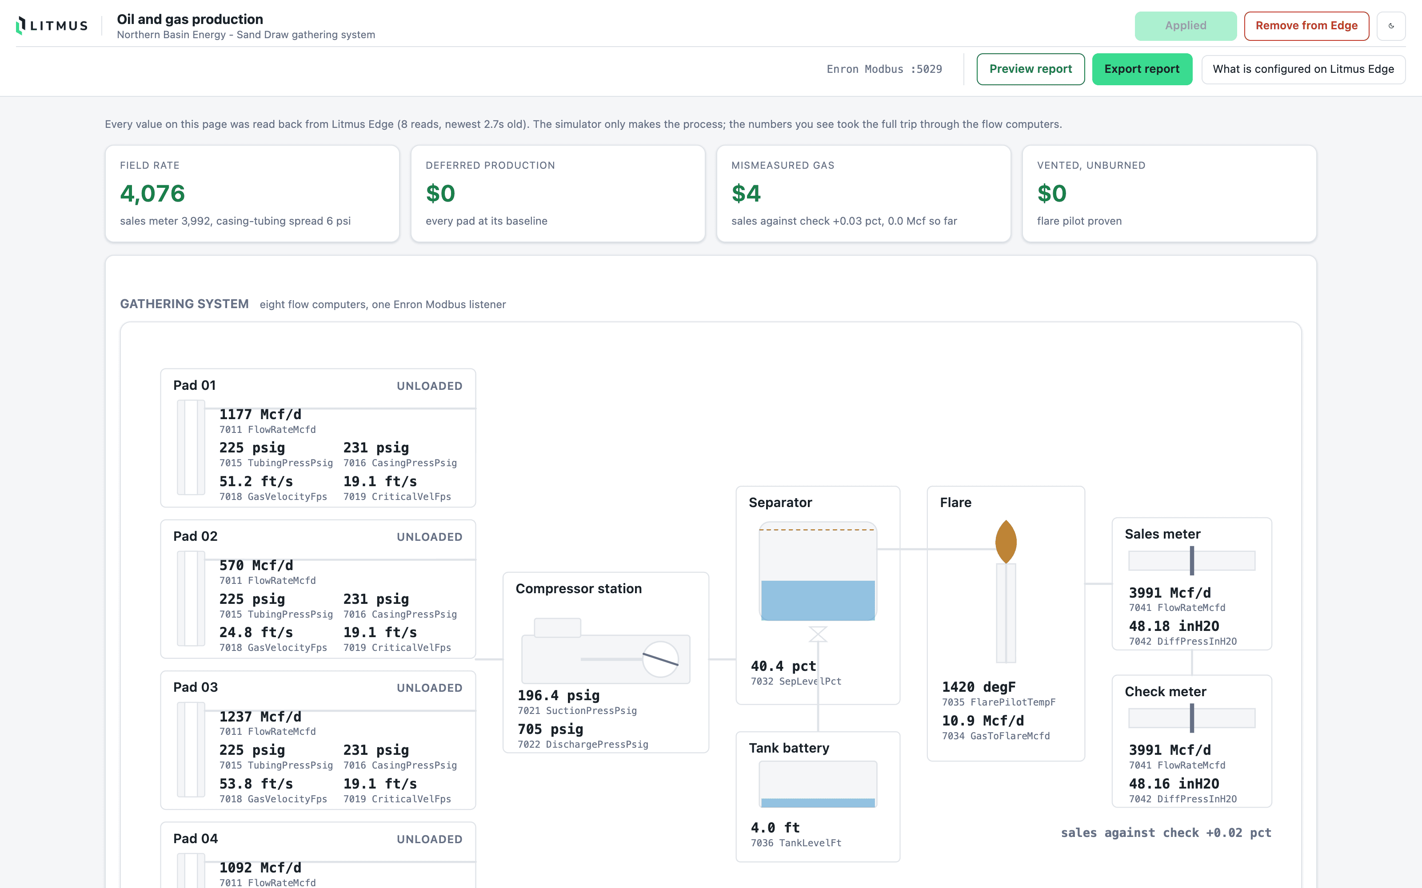Viewport: 1422px width, 888px height.
Task: Click Remove from Edge
Action: [1306, 26]
